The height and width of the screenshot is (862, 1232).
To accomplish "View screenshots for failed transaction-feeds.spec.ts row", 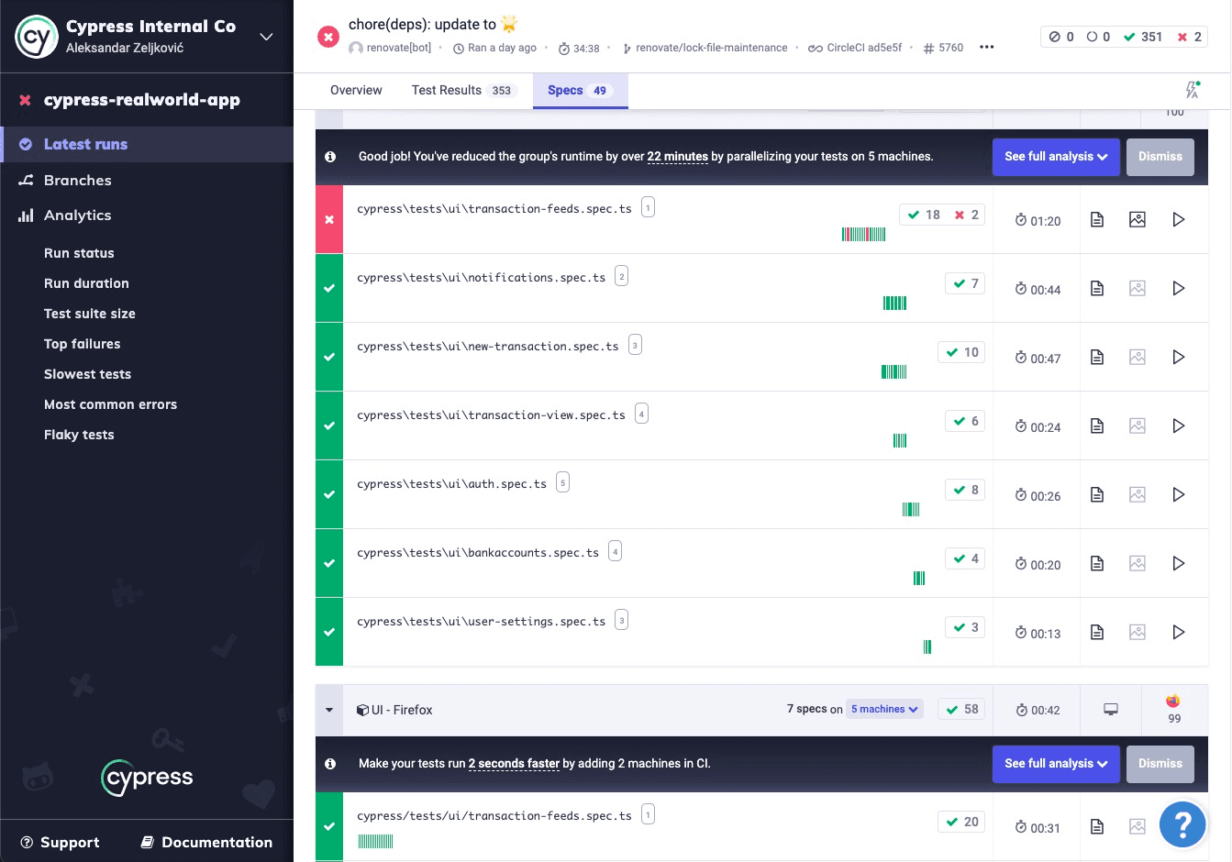I will pos(1138,219).
